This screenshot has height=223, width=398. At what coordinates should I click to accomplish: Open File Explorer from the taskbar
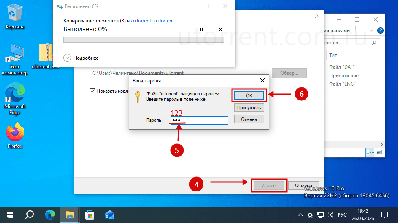point(70,215)
